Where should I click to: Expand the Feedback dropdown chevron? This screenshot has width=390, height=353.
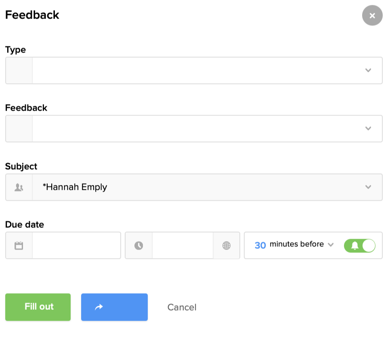(x=368, y=128)
